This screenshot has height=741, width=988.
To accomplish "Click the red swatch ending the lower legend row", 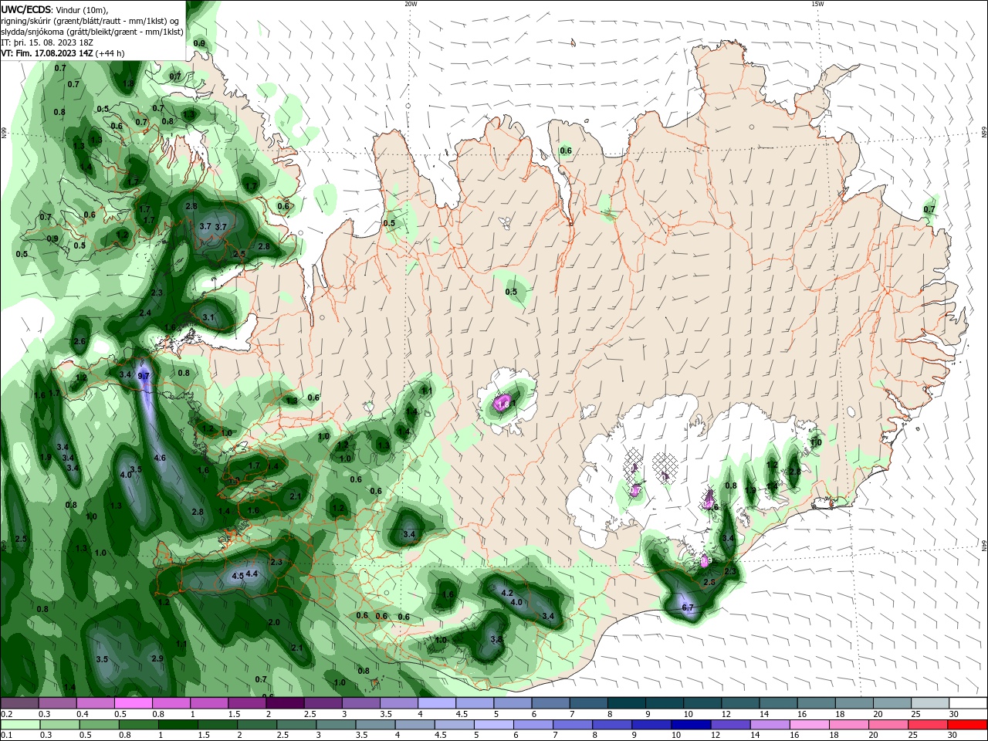I will 968,725.
